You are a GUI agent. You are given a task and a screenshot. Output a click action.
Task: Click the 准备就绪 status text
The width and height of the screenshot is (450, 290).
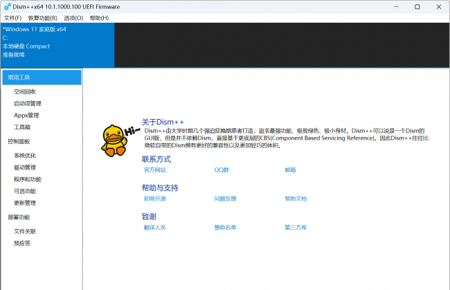tap(13, 55)
